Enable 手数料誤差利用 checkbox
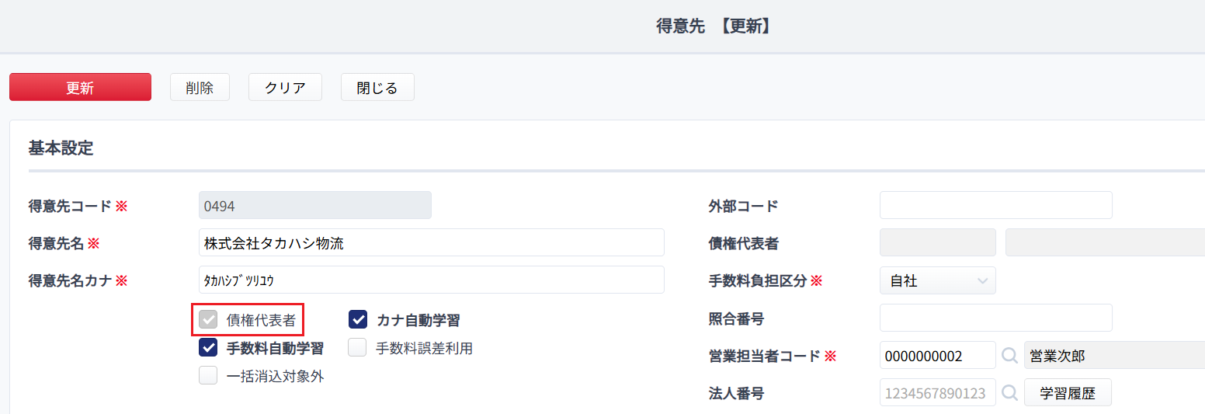 click(358, 348)
